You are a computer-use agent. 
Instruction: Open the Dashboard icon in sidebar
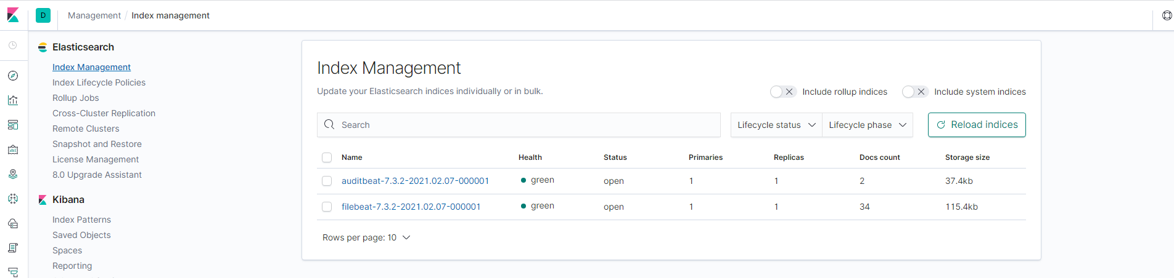tap(13, 125)
